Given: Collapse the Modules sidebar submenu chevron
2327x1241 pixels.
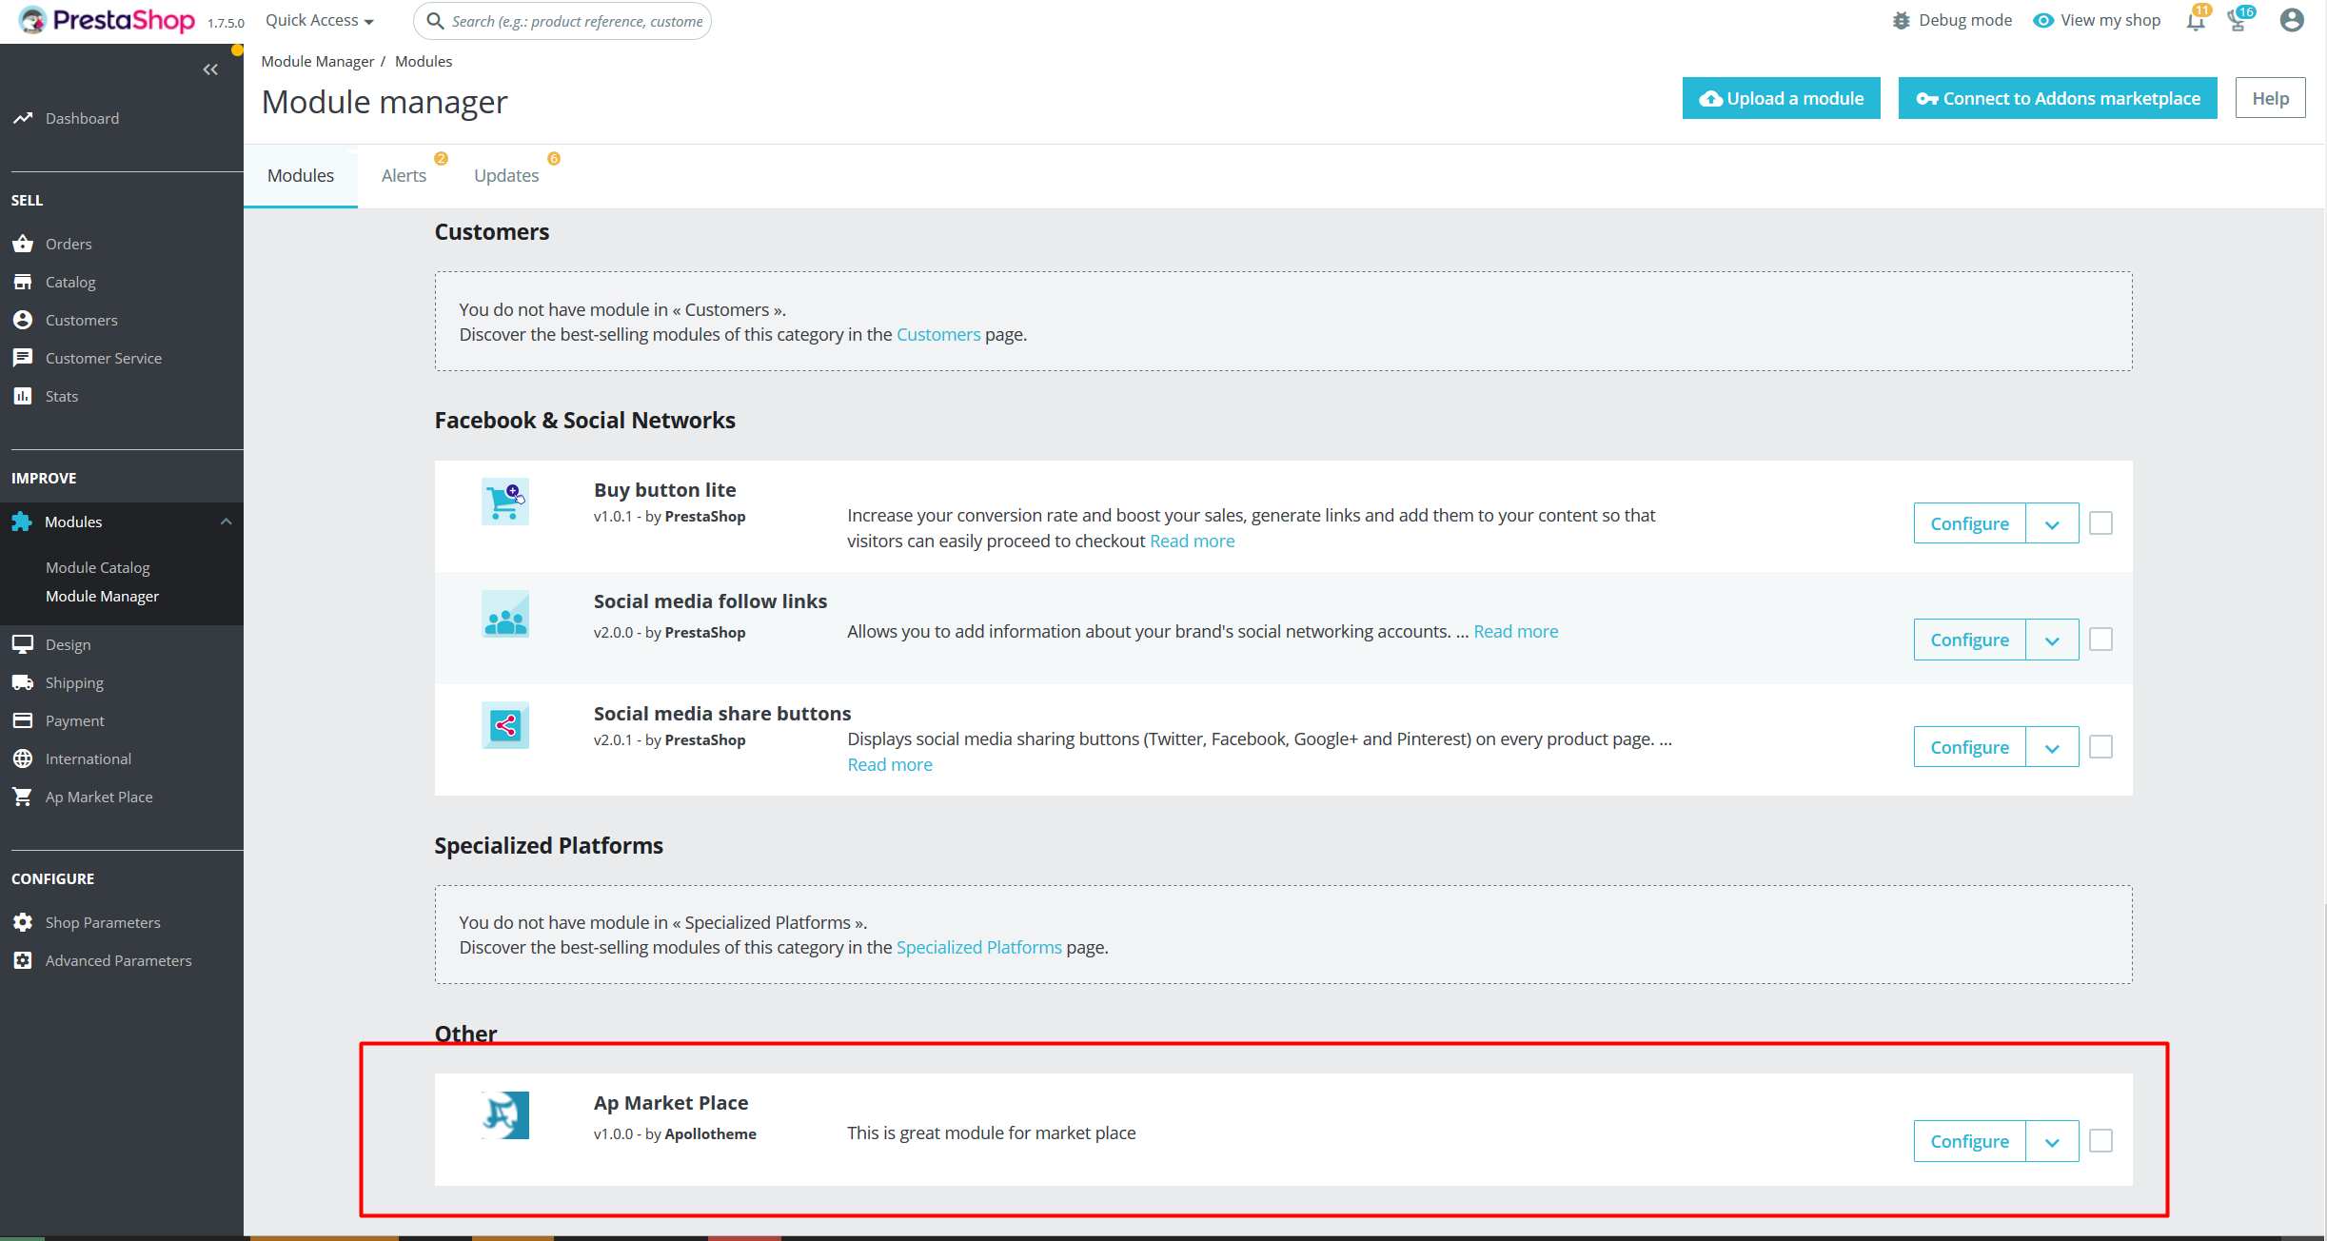Looking at the screenshot, I should (226, 522).
